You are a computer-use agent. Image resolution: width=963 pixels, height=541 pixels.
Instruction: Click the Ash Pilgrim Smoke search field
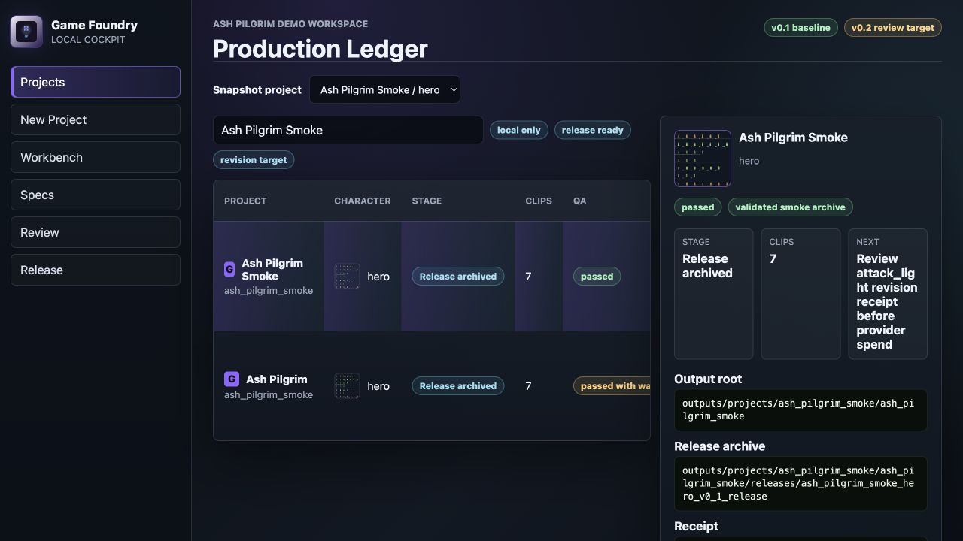coord(348,130)
